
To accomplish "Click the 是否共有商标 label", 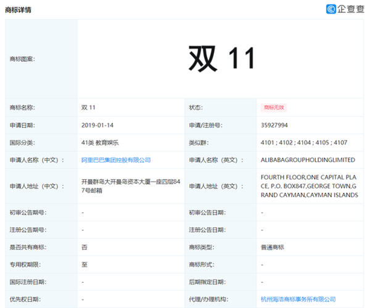I will [x=28, y=247].
